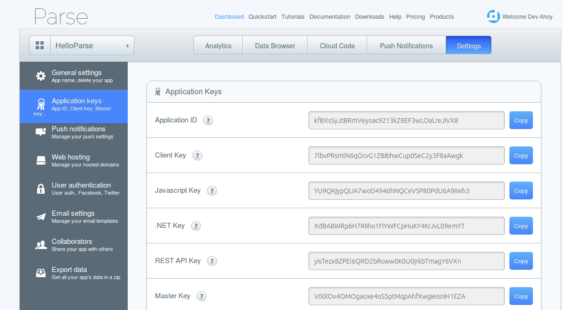
Task: Select the Settings tab
Action: [x=469, y=45]
